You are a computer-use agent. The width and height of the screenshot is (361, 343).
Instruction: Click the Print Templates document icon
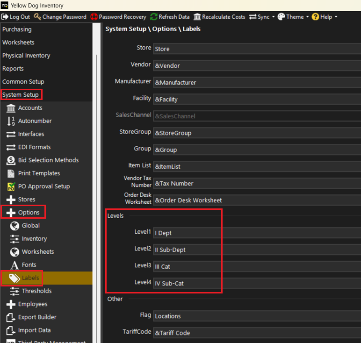11,173
